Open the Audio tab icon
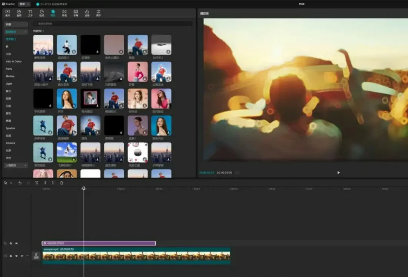408x277 pixels. [19, 13]
